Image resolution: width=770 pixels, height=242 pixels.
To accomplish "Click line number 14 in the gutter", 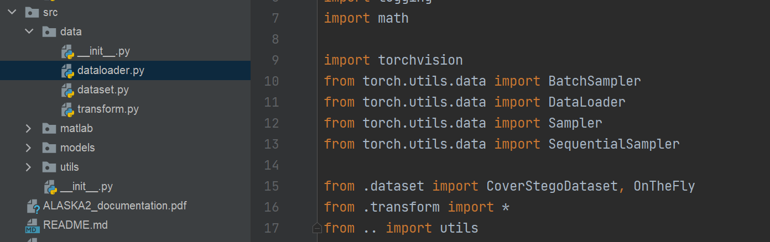I will coord(272,165).
